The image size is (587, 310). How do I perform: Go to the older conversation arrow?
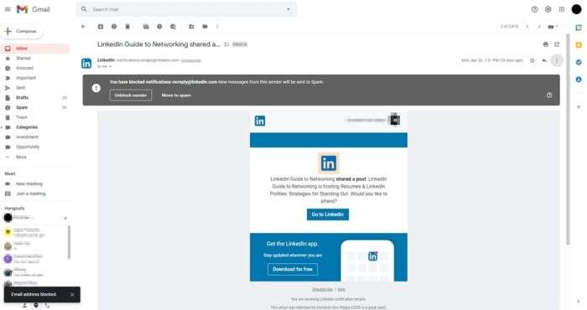539,27
